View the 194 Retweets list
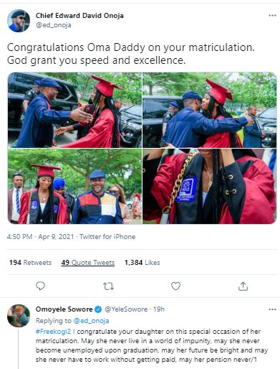The image size is (280, 369). coord(30,263)
